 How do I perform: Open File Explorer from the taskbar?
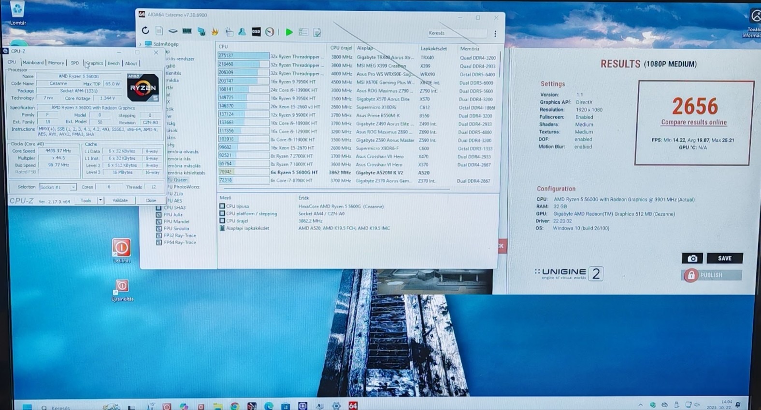coord(218,406)
